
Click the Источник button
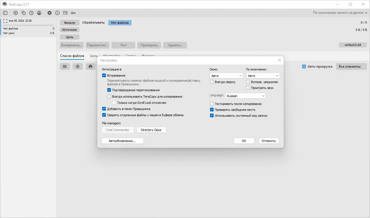(70, 30)
